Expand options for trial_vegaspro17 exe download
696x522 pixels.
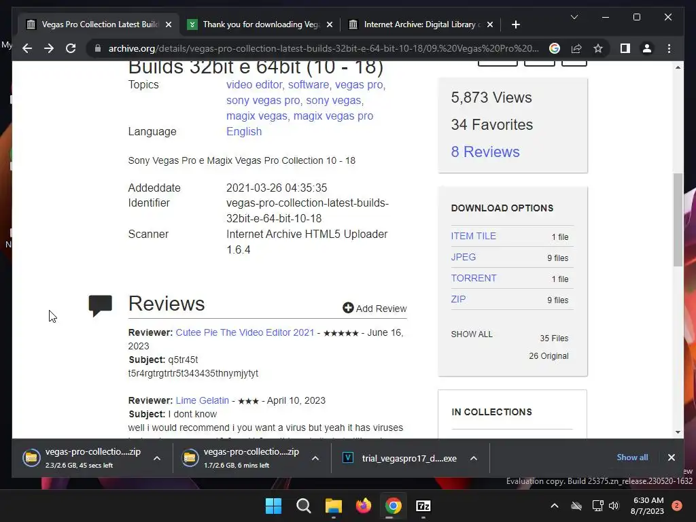(x=474, y=458)
